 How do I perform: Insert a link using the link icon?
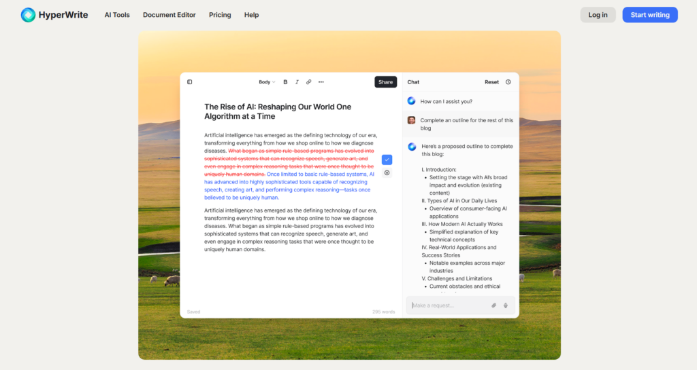308,82
